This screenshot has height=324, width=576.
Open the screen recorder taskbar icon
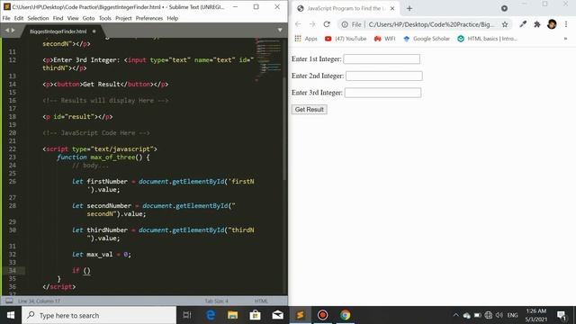pyautogui.click(x=322, y=315)
